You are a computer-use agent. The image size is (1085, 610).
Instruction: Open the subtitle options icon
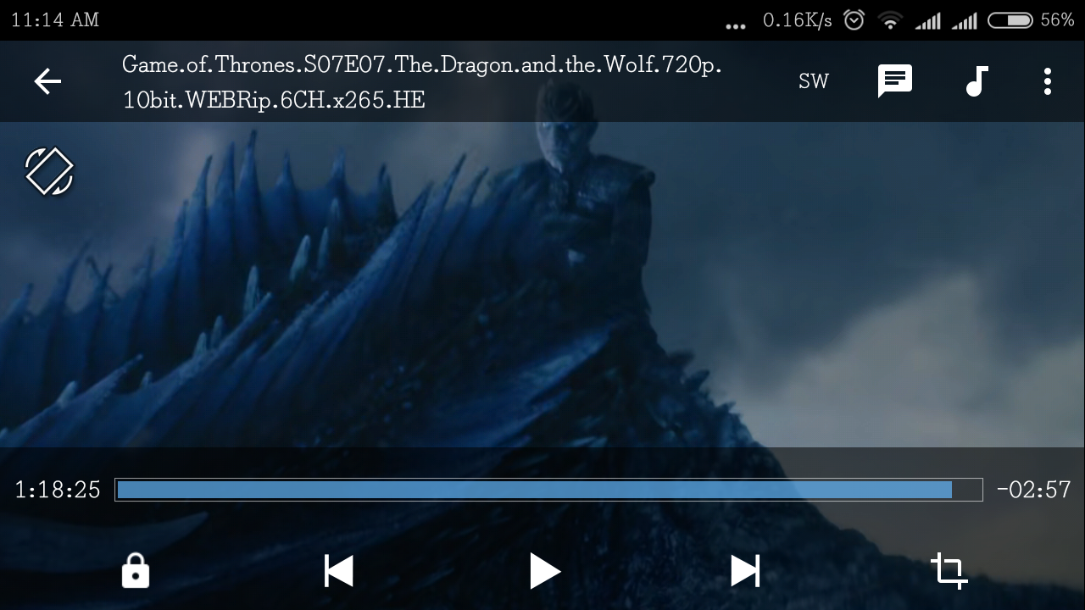coord(895,81)
